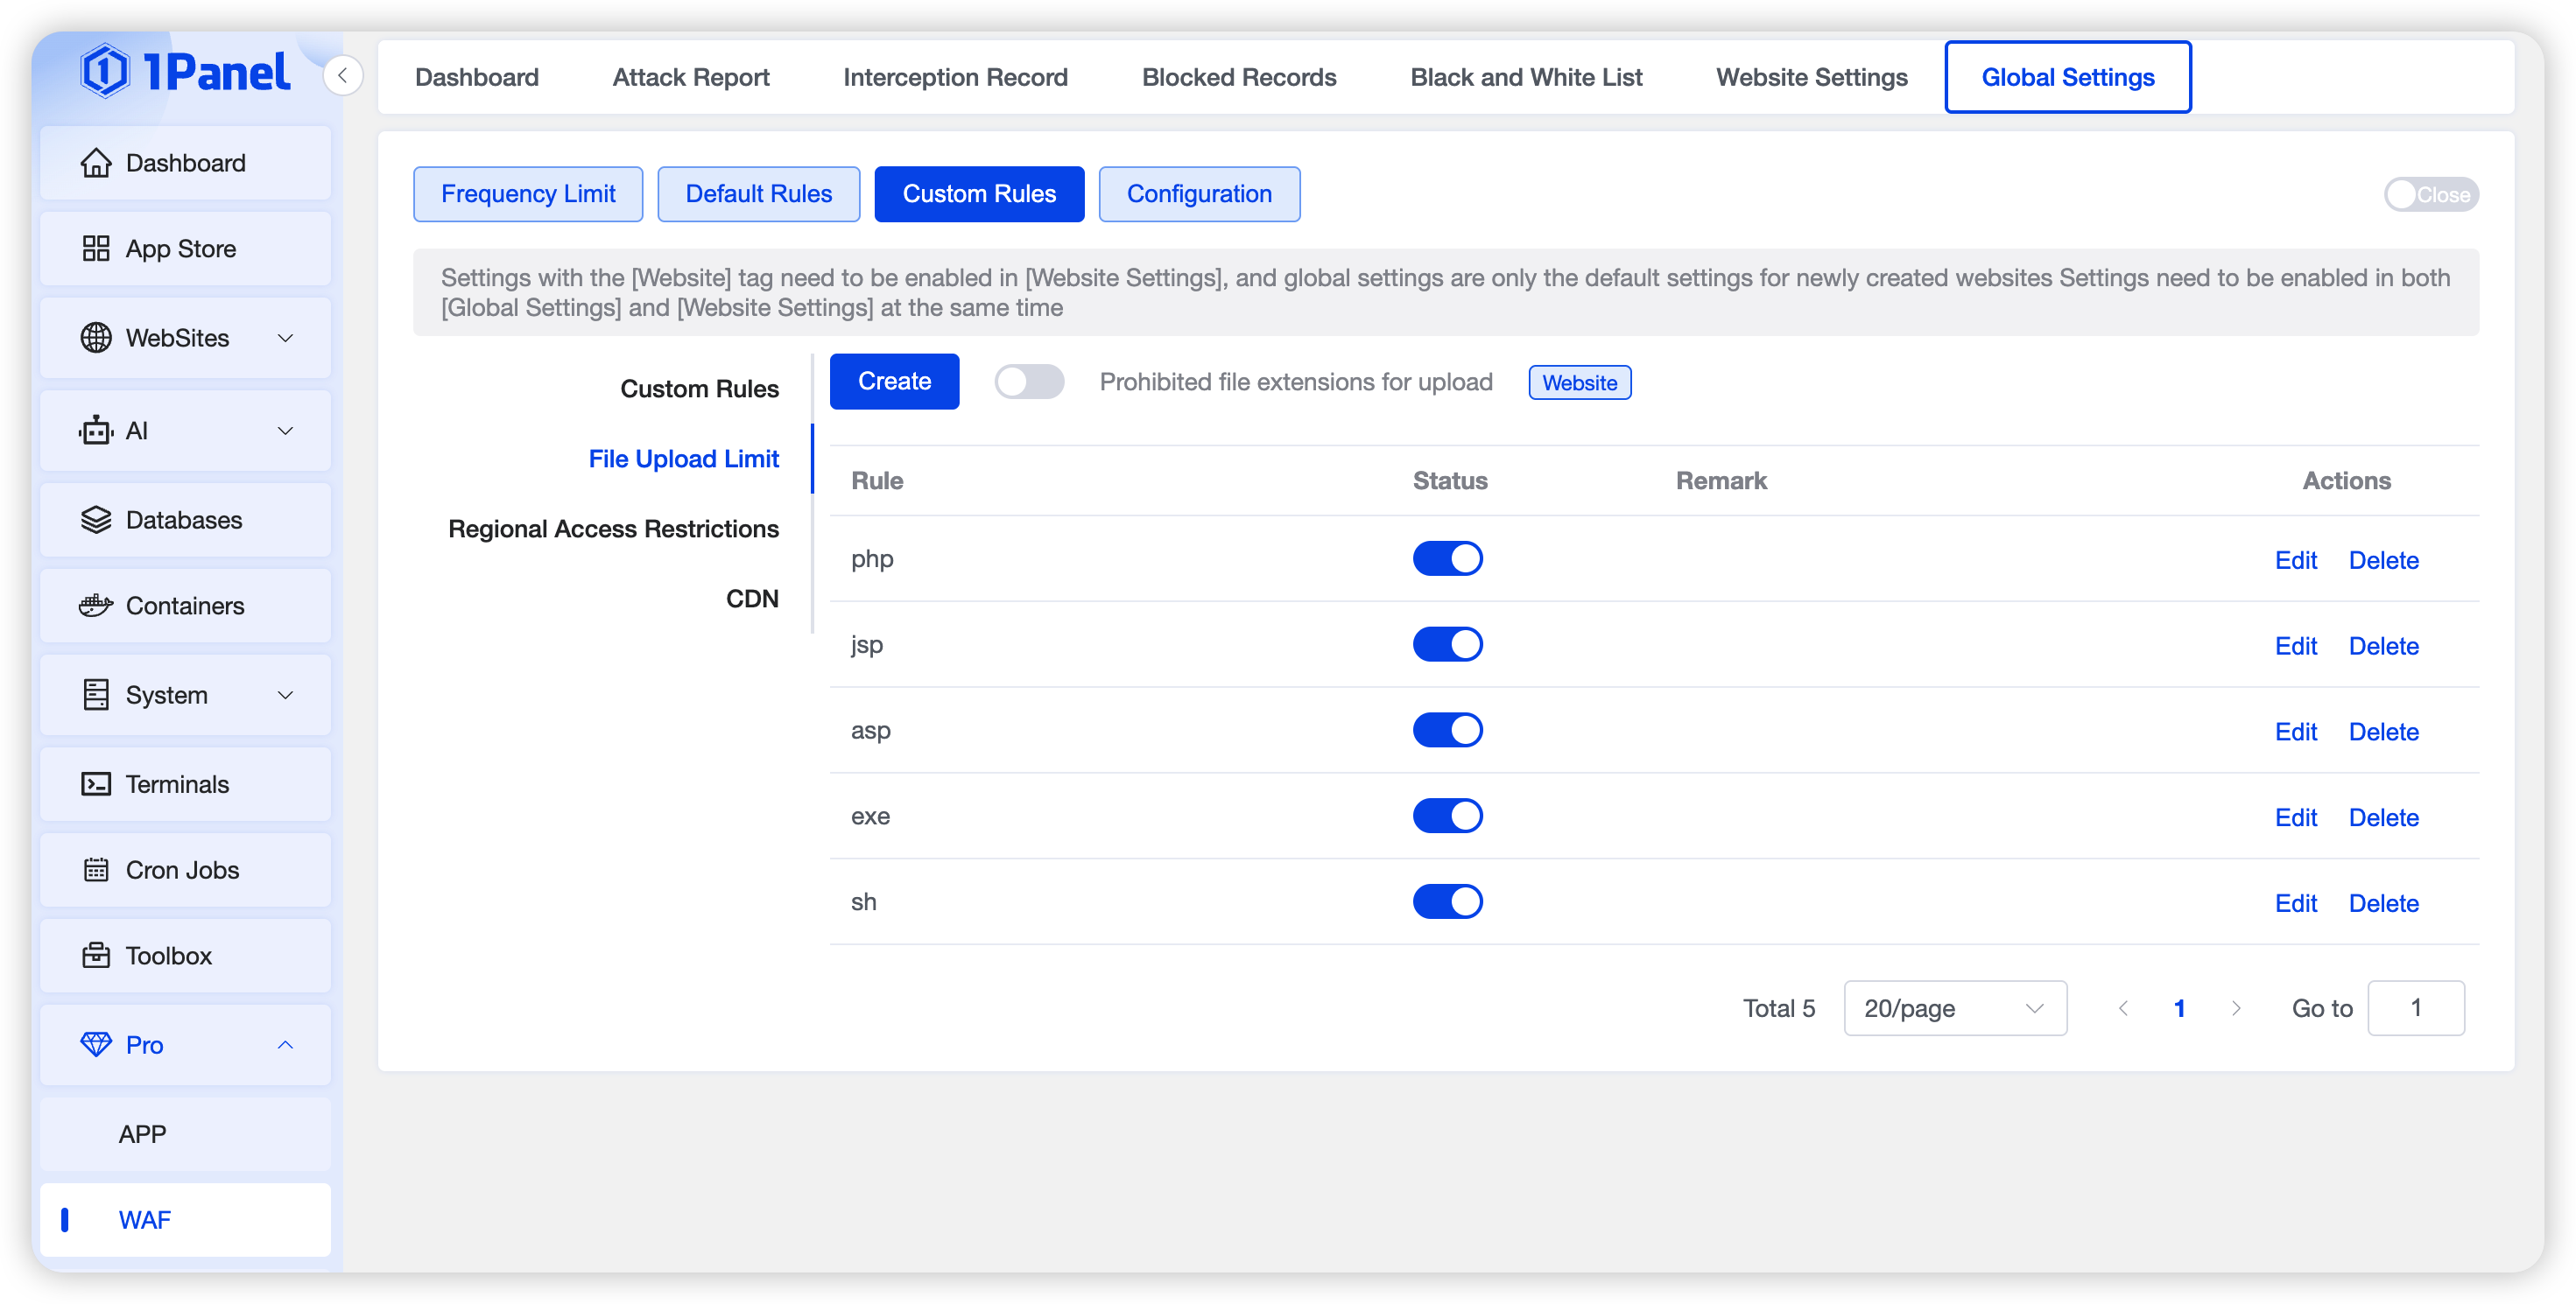The height and width of the screenshot is (1304, 2576).
Task: Switch to the Attack Report tab
Action: [x=690, y=77]
